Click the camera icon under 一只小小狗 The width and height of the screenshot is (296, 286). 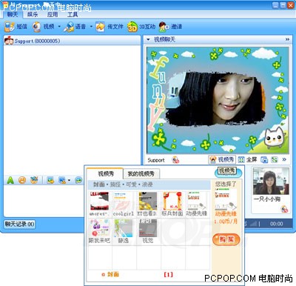pyautogui.click(x=284, y=209)
